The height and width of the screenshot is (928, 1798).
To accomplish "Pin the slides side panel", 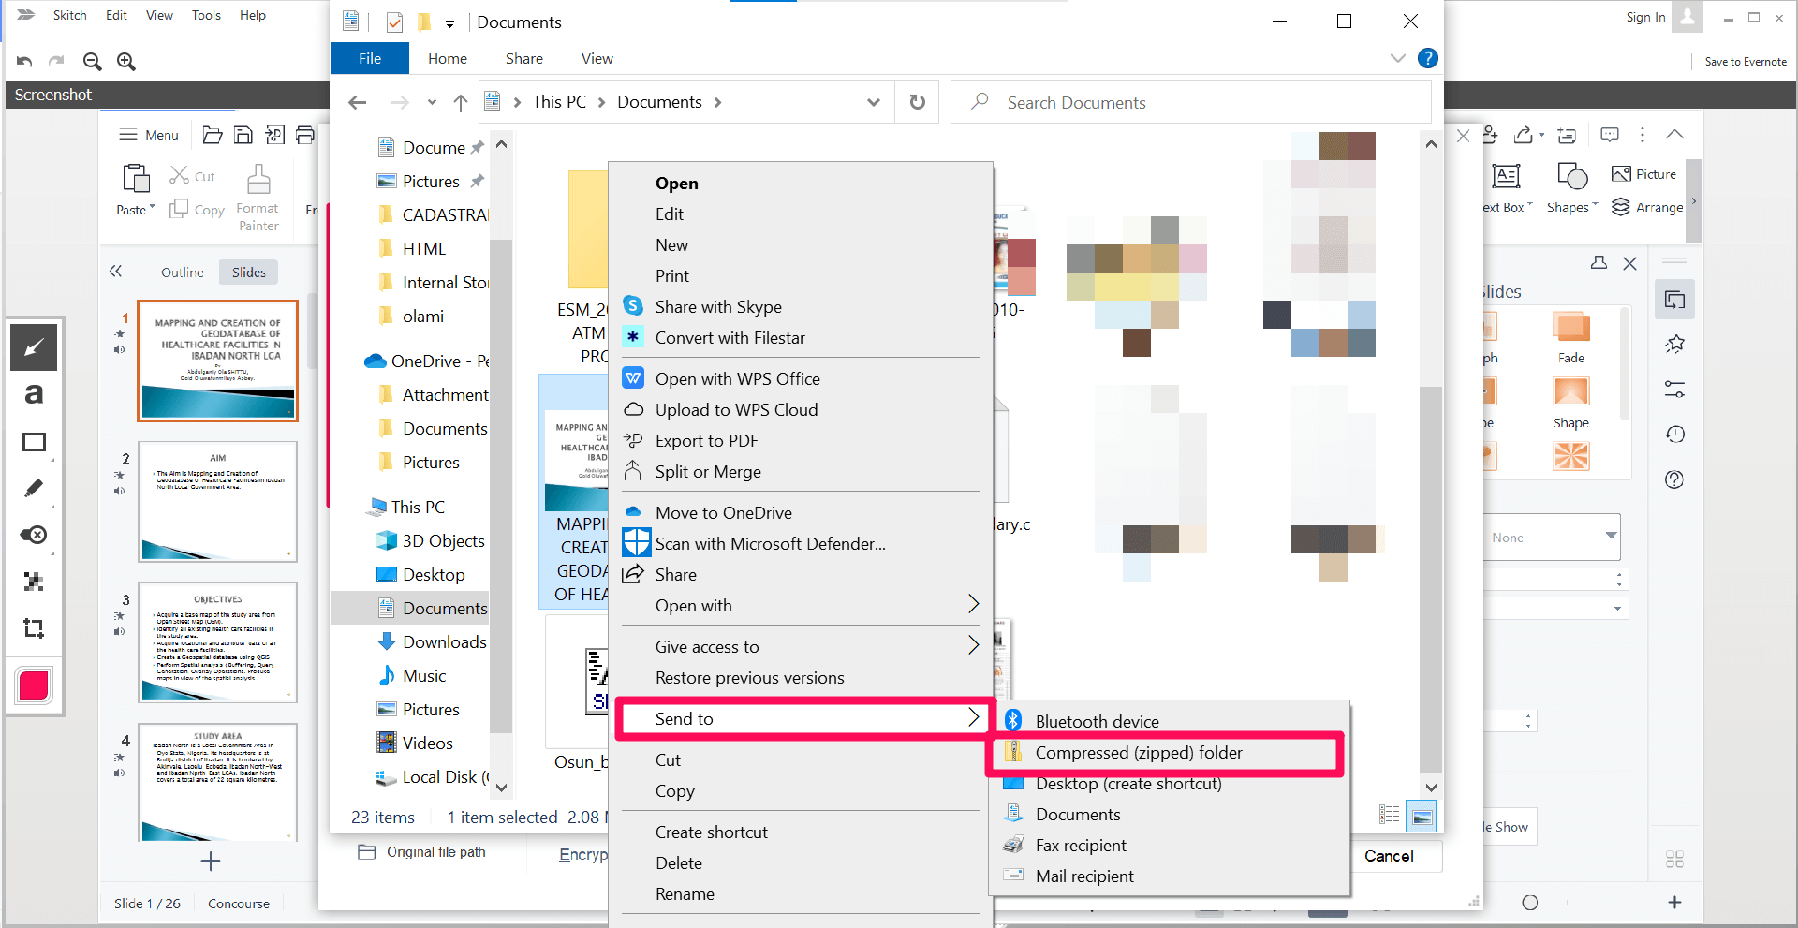I will point(1599,263).
